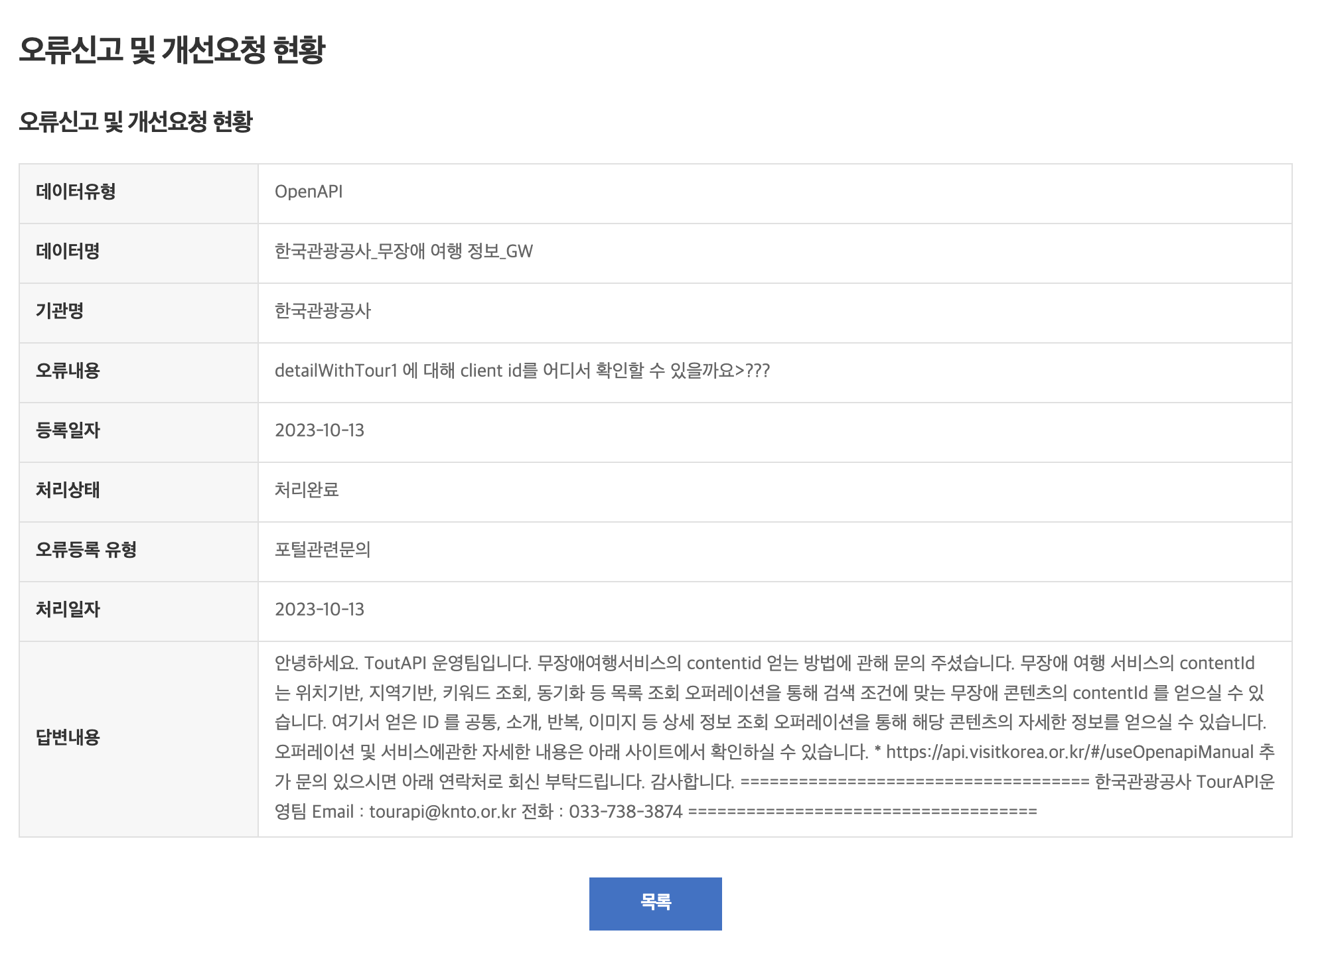Click the 처리완료 status value
The image size is (1330, 967).
tap(307, 490)
